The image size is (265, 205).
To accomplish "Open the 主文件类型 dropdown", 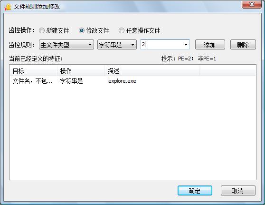I will (66, 45).
